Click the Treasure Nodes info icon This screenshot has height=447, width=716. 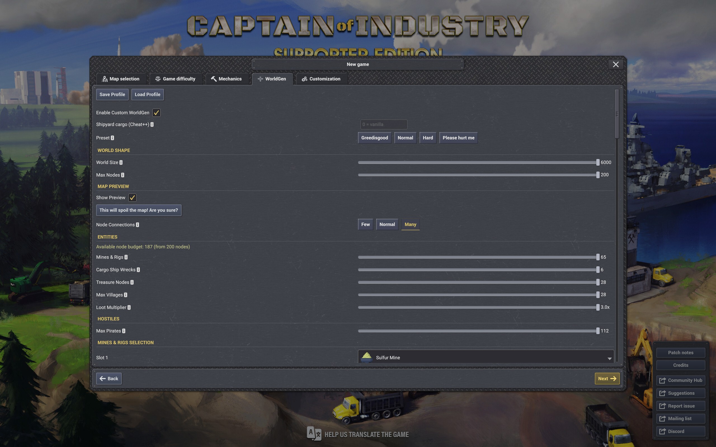[132, 282]
